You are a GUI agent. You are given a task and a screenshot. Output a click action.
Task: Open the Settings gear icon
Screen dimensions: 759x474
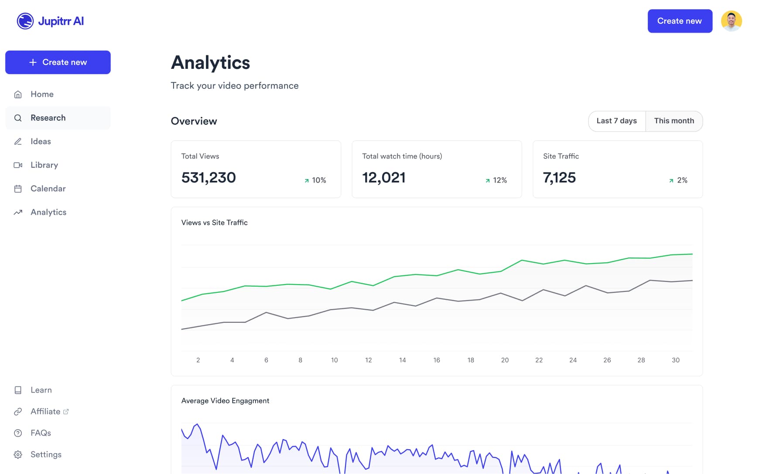coord(18,454)
